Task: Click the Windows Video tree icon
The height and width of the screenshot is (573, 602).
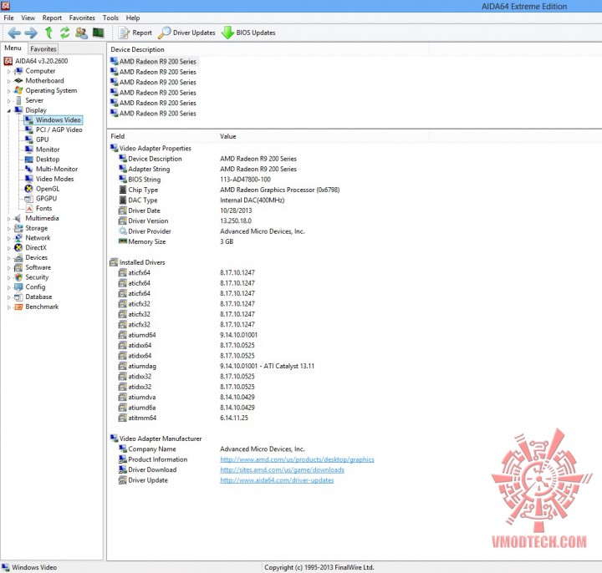Action: [x=28, y=119]
